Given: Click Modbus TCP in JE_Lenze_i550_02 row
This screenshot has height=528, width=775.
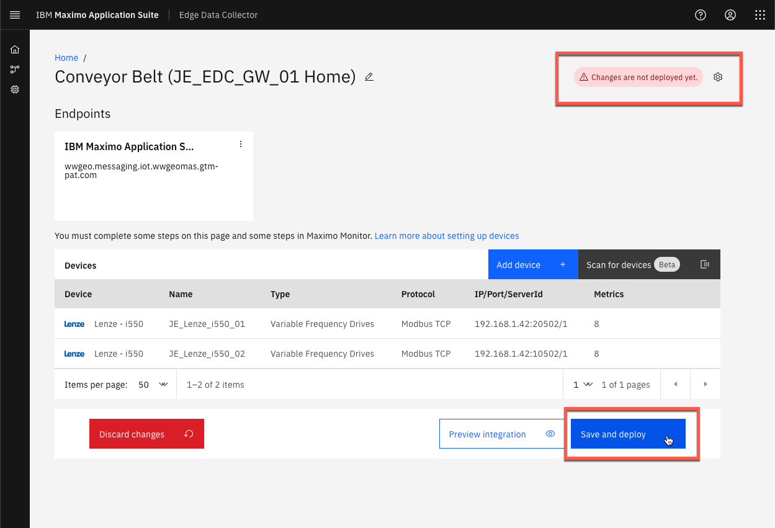Looking at the screenshot, I should pos(426,354).
